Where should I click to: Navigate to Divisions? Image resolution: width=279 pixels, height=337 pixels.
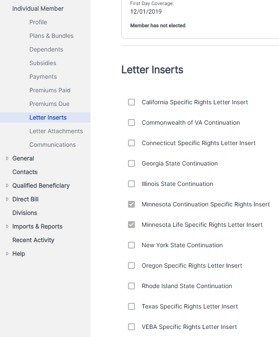coord(25,213)
